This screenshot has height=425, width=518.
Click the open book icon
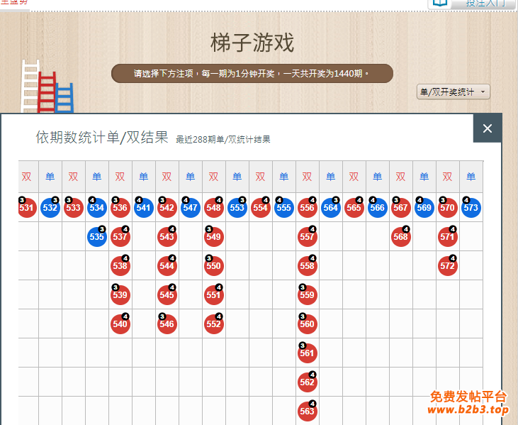[440, 3]
